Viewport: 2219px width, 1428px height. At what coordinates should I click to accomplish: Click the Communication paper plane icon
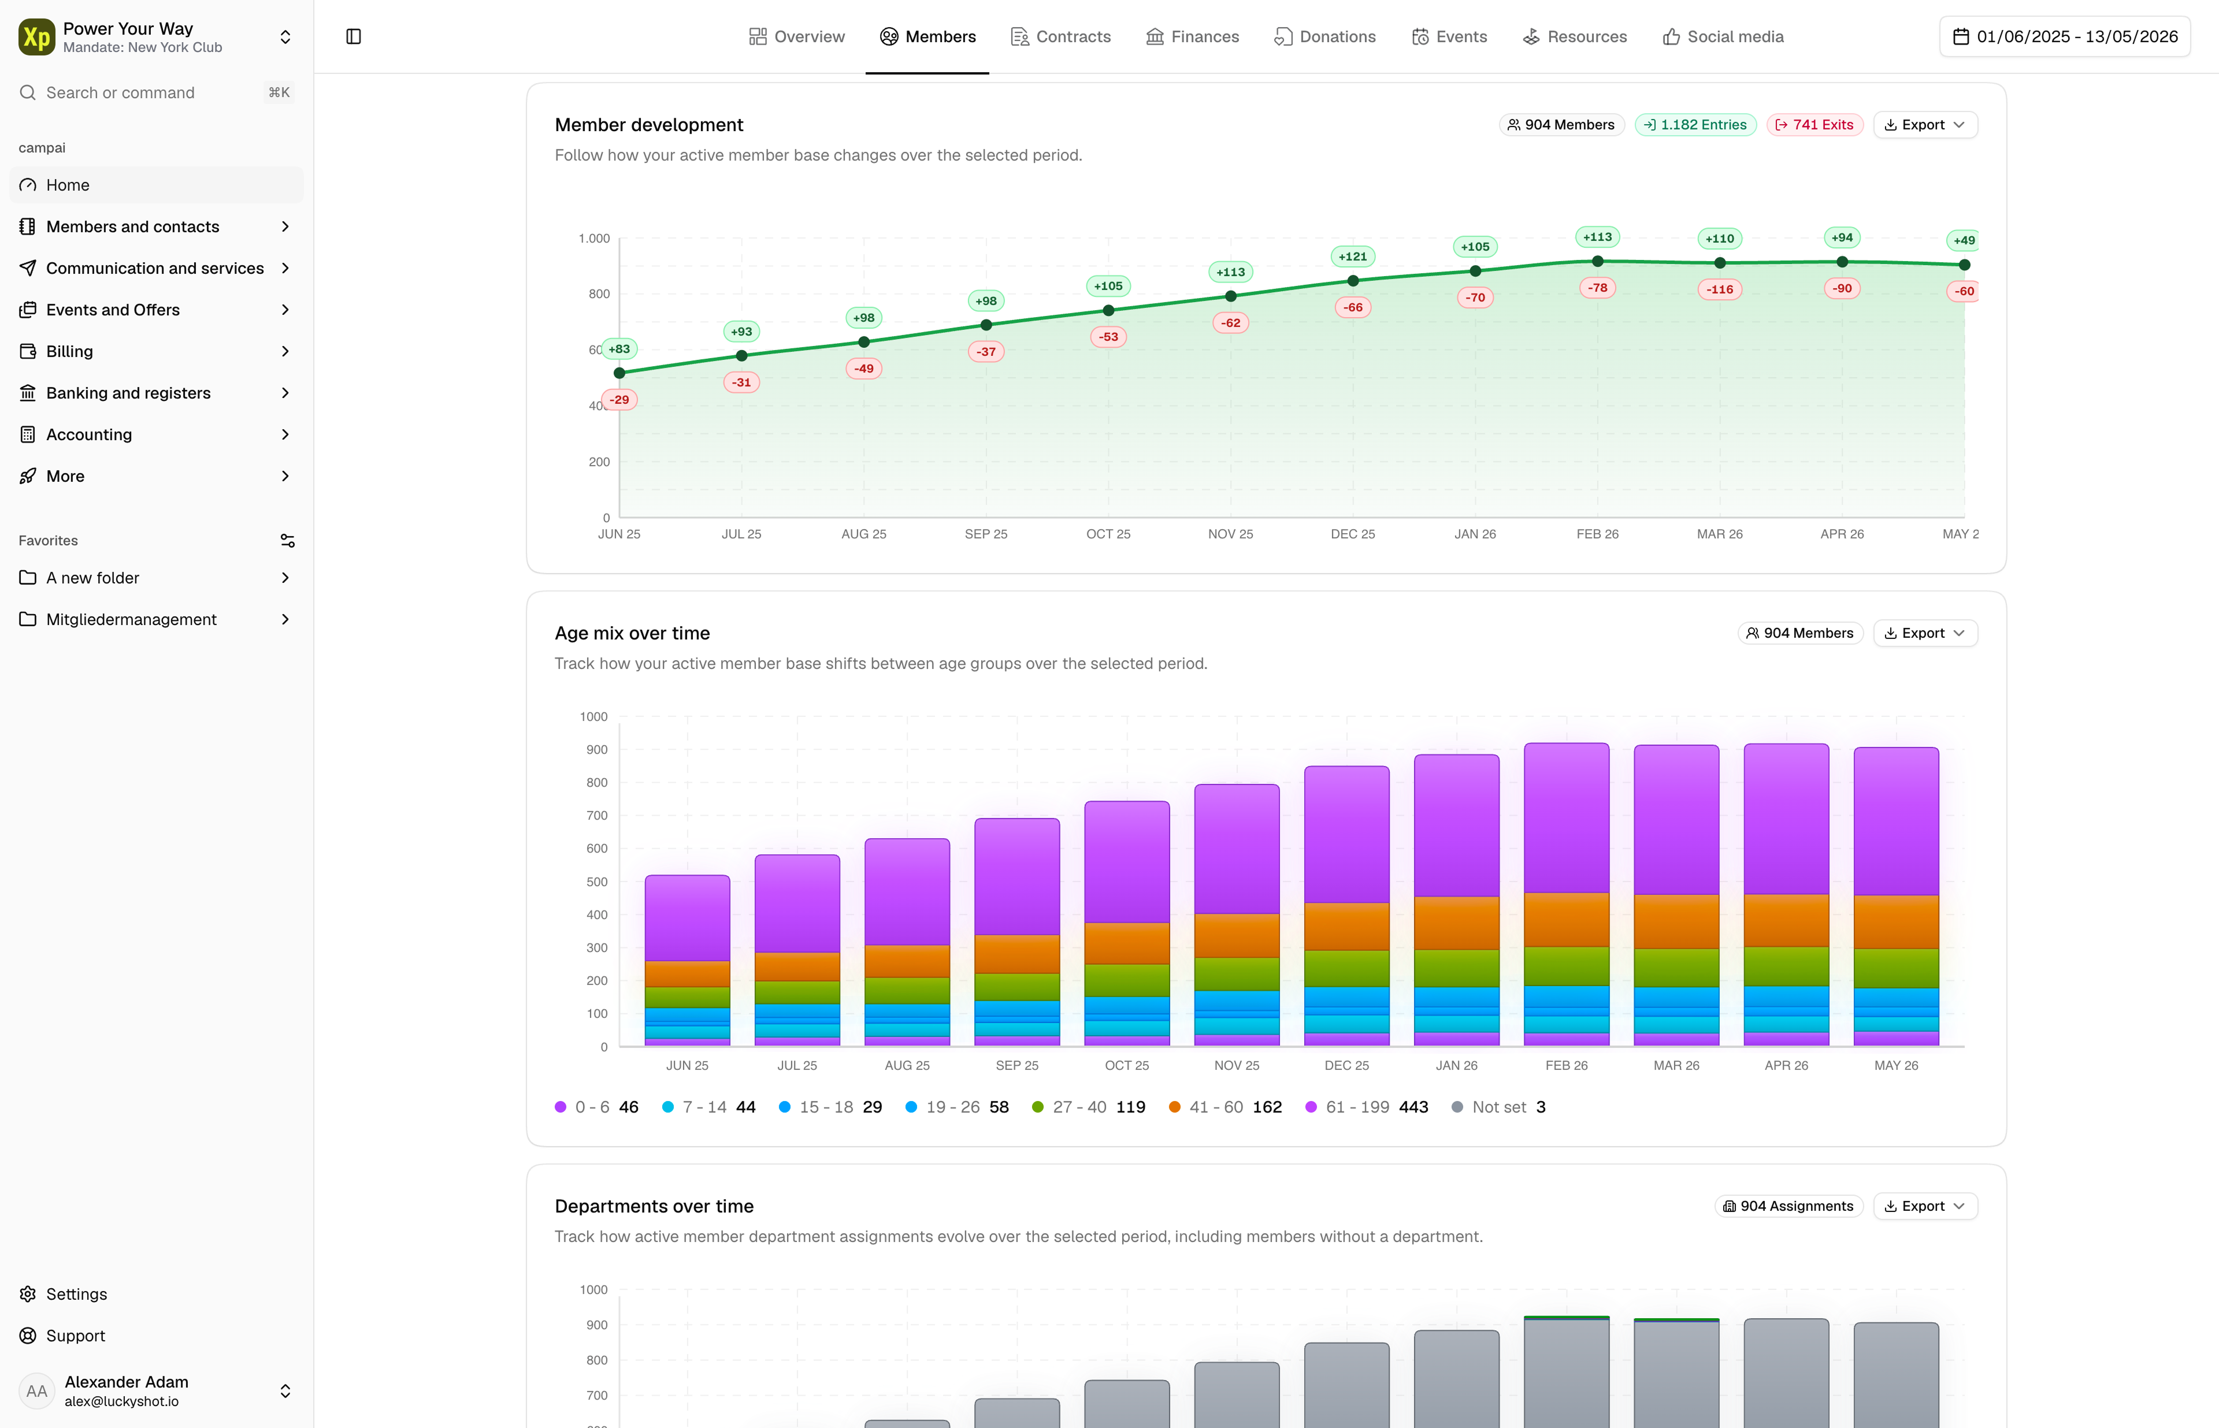pos(28,268)
